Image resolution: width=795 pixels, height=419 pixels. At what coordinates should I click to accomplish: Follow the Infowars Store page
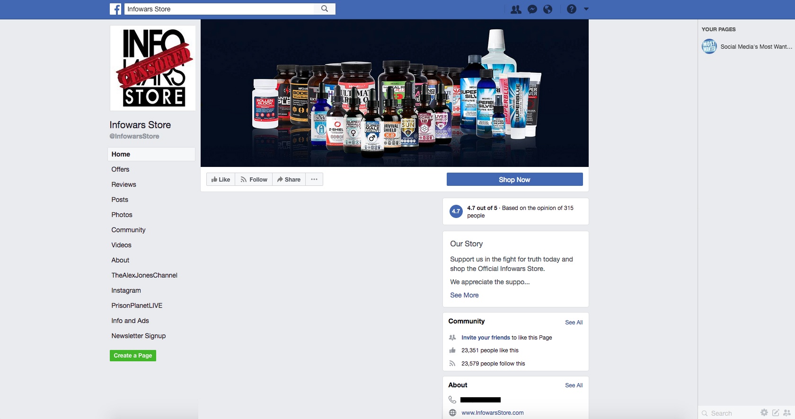pos(254,180)
